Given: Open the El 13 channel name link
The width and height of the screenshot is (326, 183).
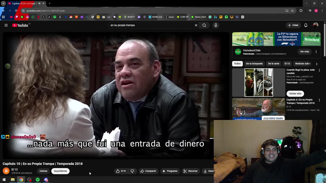Looking at the screenshot, I should pos(15,170).
